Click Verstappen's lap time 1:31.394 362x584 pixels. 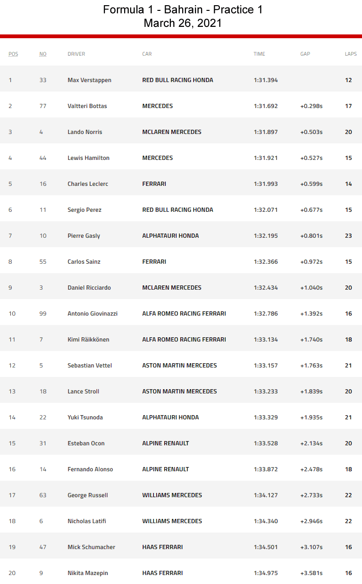click(x=266, y=80)
